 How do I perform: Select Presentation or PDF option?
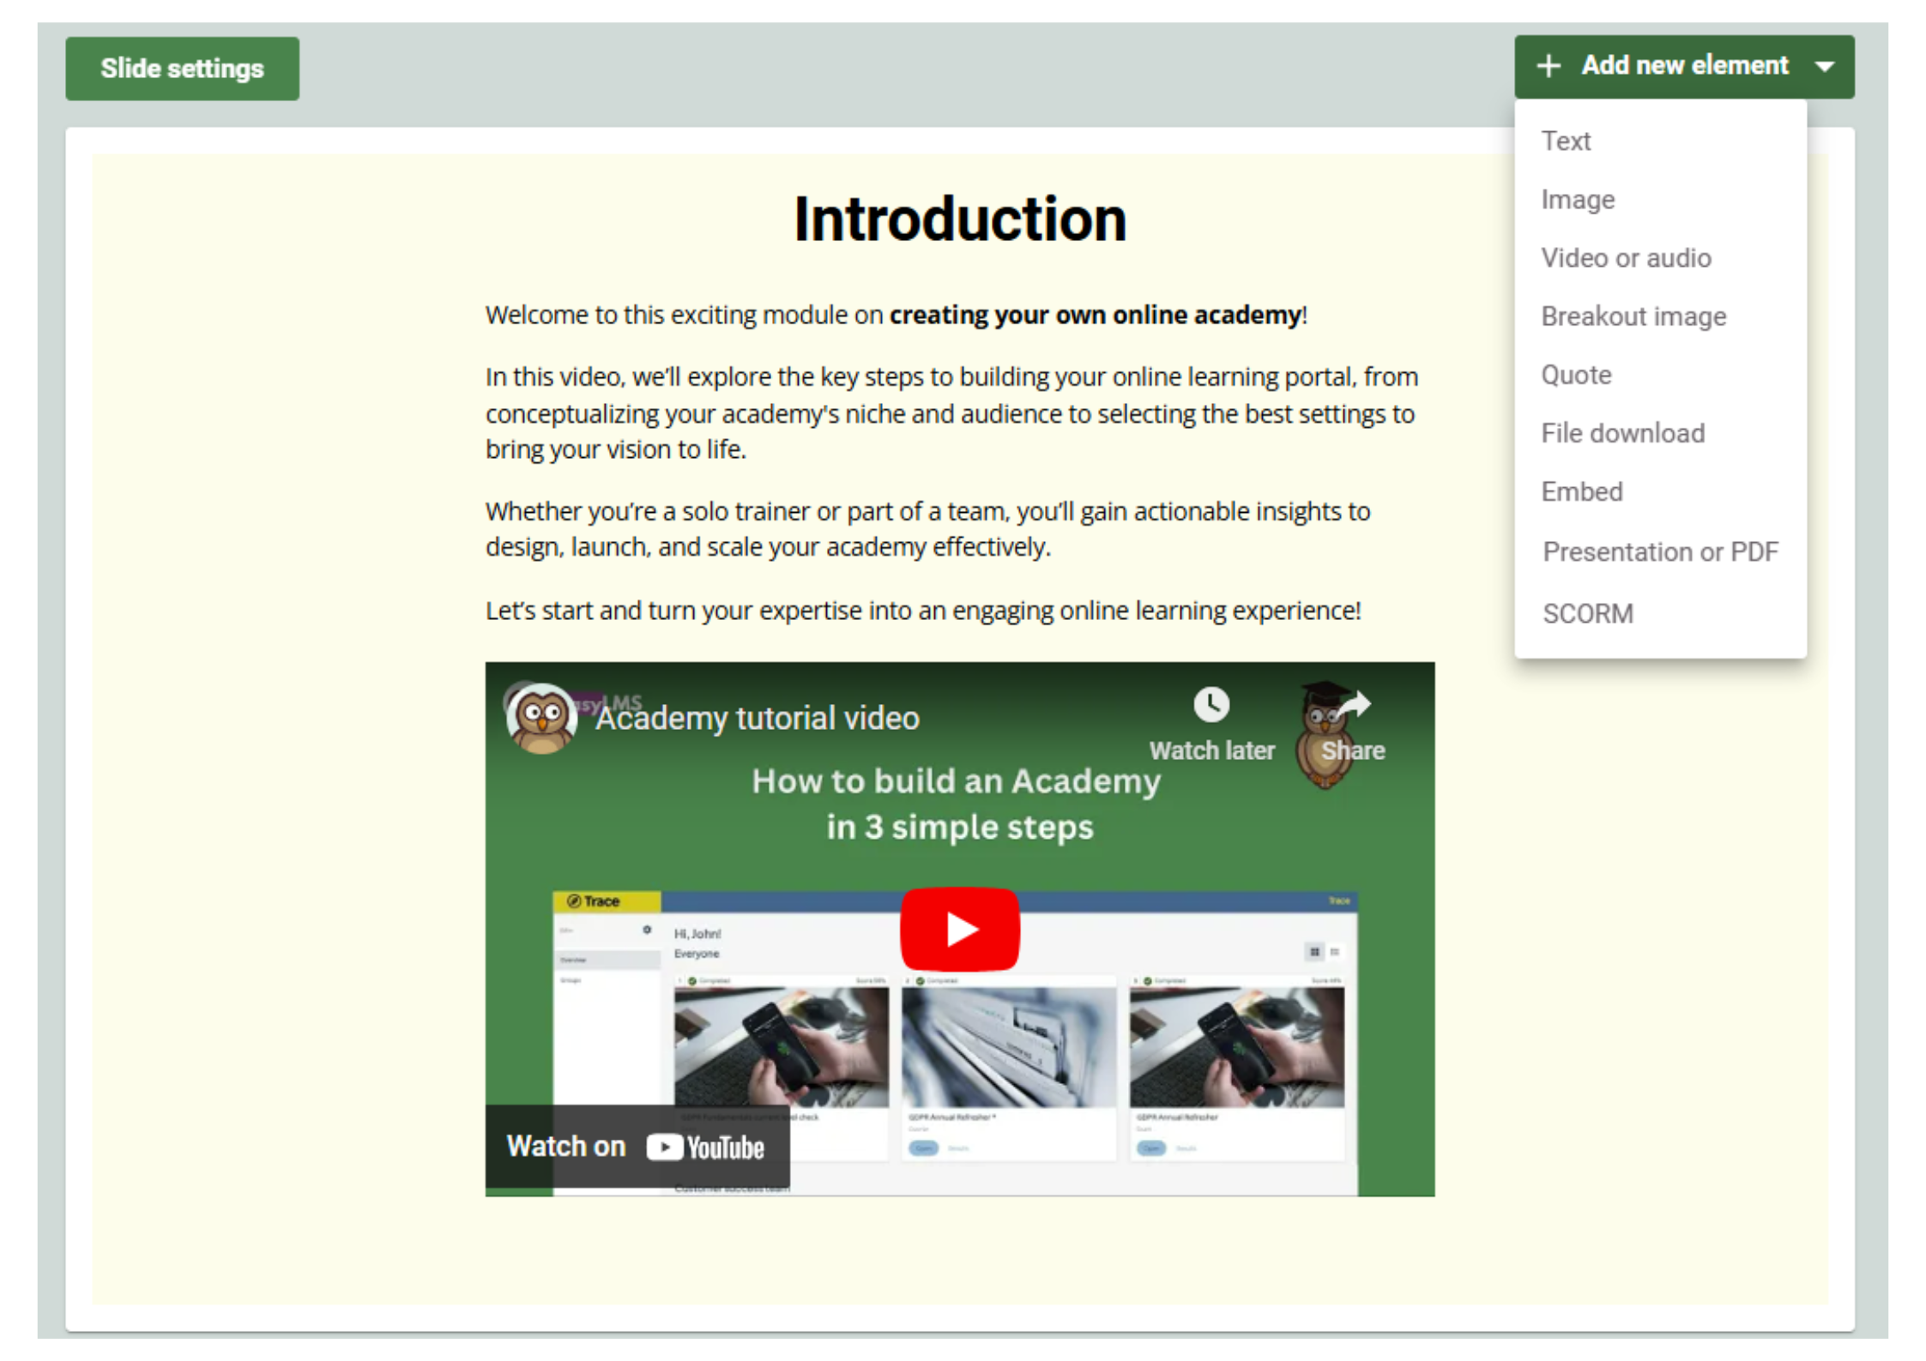tap(1660, 551)
